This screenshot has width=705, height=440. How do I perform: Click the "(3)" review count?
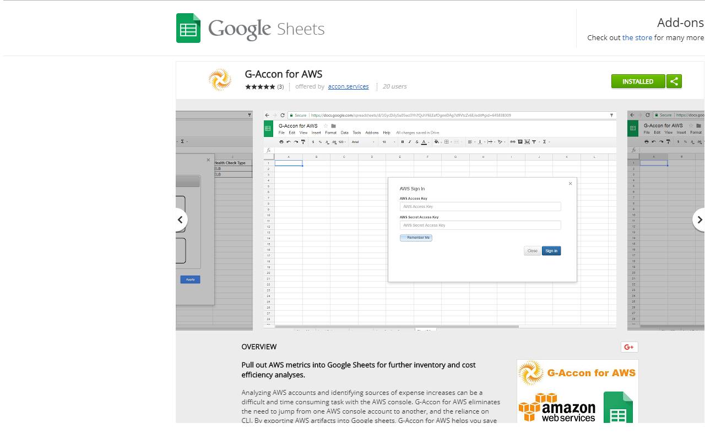[280, 87]
